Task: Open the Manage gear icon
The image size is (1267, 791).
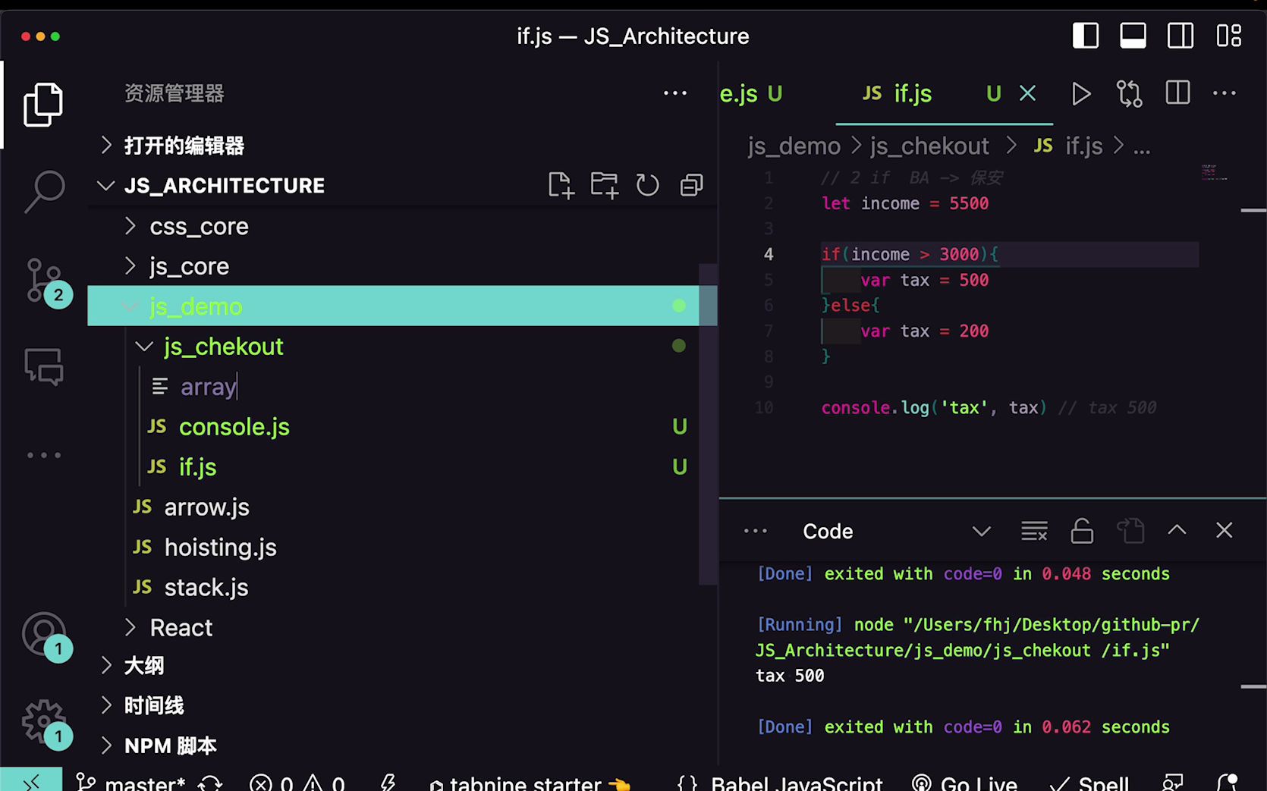Action: tap(46, 724)
